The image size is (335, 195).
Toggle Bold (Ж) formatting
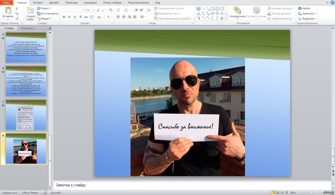click(64, 17)
